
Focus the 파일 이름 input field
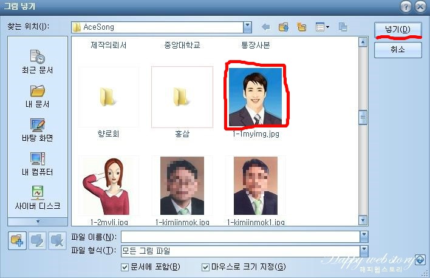click(x=241, y=237)
